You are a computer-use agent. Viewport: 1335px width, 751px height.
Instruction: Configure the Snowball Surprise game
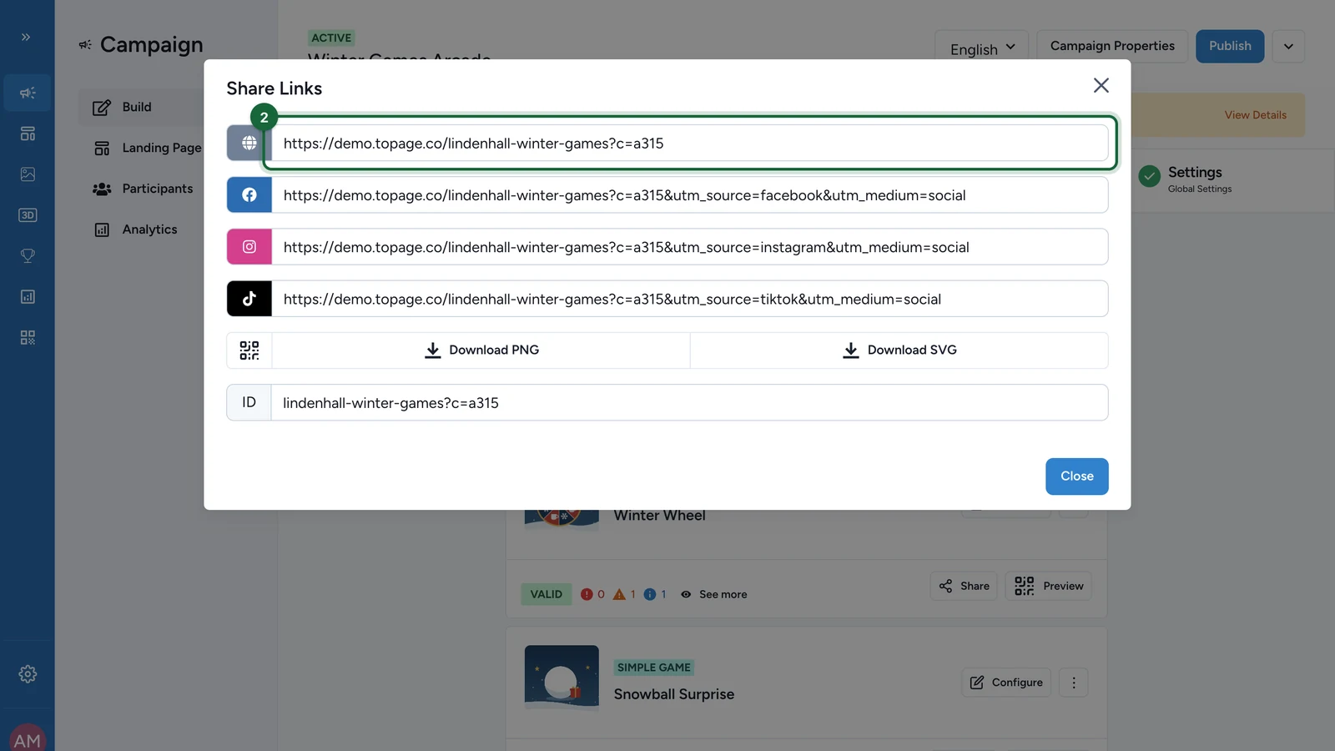[x=1006, y=683]
